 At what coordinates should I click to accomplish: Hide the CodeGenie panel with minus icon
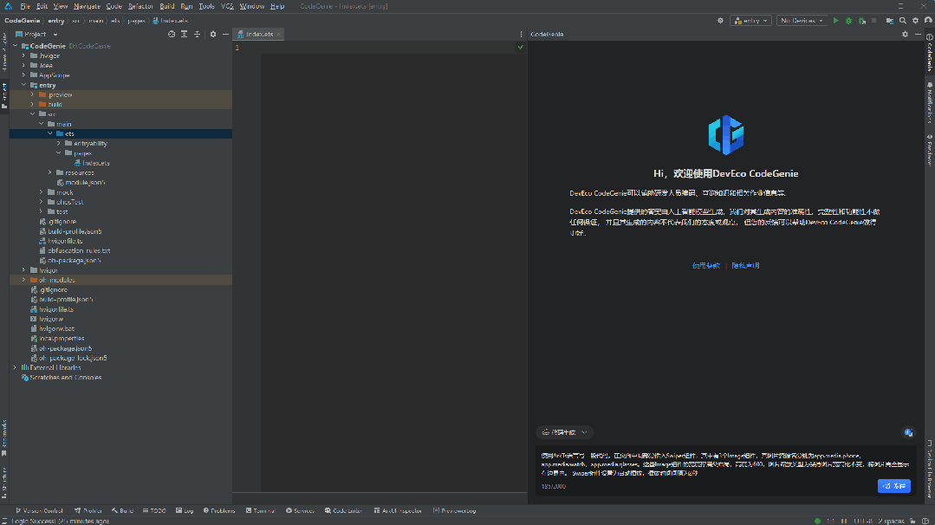click(x=919, y=34)
